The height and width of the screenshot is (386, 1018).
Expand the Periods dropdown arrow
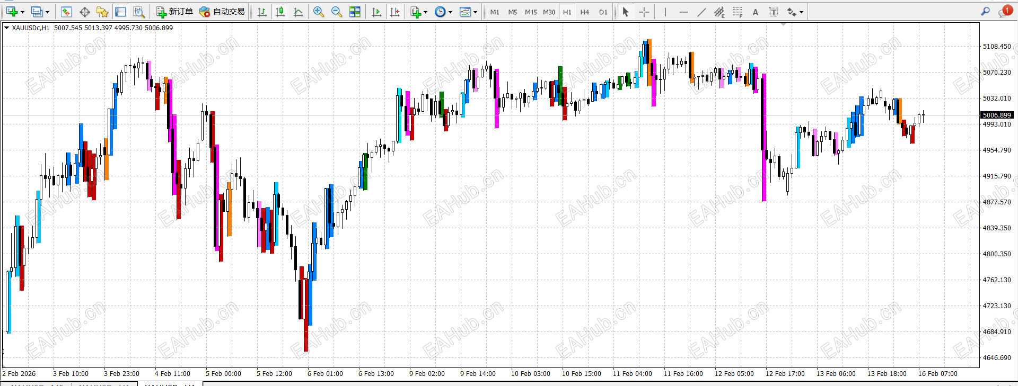[x=451, y=12]
